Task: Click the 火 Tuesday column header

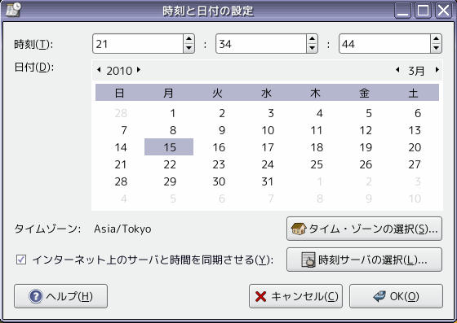Action: click(x=217, y=93)
